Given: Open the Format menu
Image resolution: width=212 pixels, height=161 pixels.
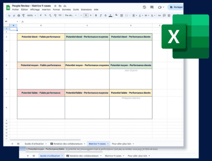Looking at the screenshot, I should pyautogui.click(x=56, y=10).
